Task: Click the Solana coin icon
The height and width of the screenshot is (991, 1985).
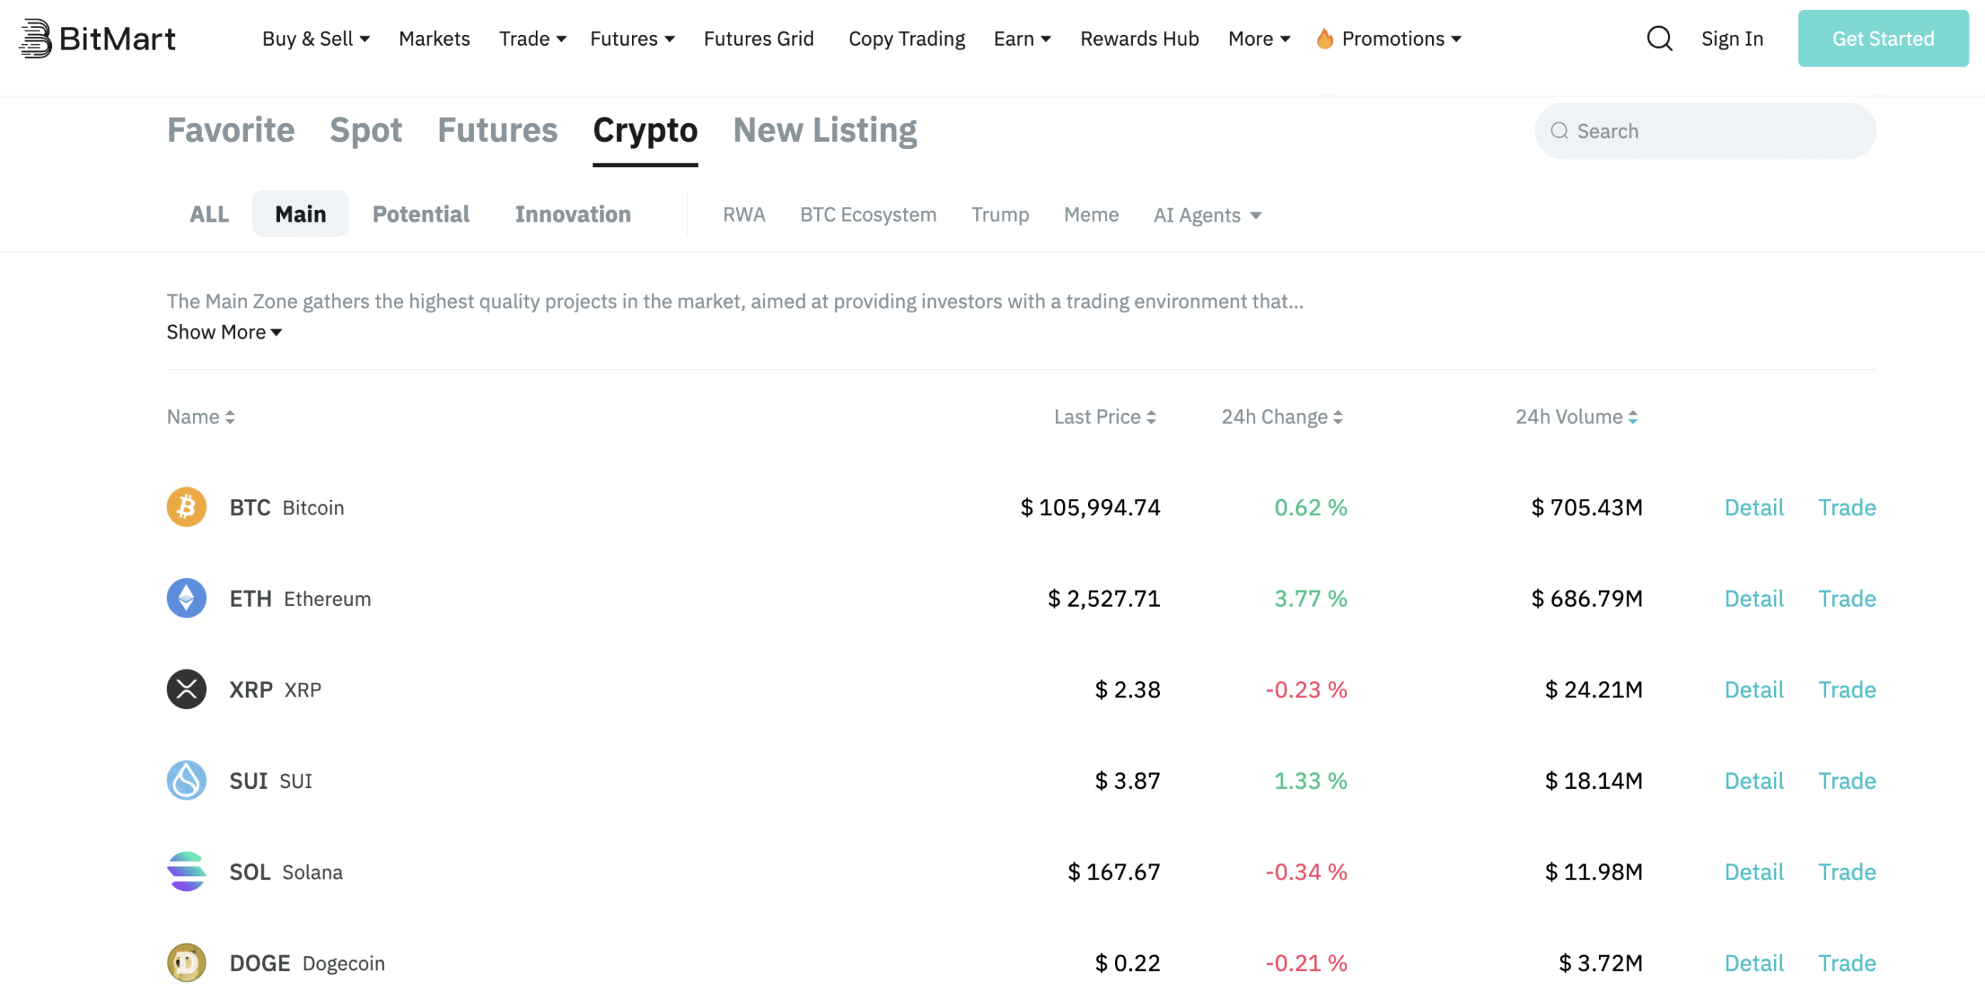Action: point(186,872)
